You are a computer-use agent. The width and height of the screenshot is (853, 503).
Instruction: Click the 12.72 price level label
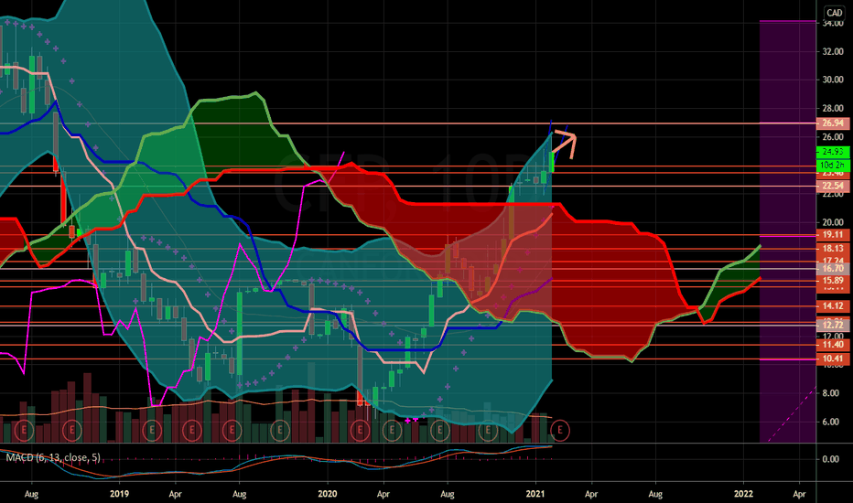pyautogui.click(x=832, y=326)
